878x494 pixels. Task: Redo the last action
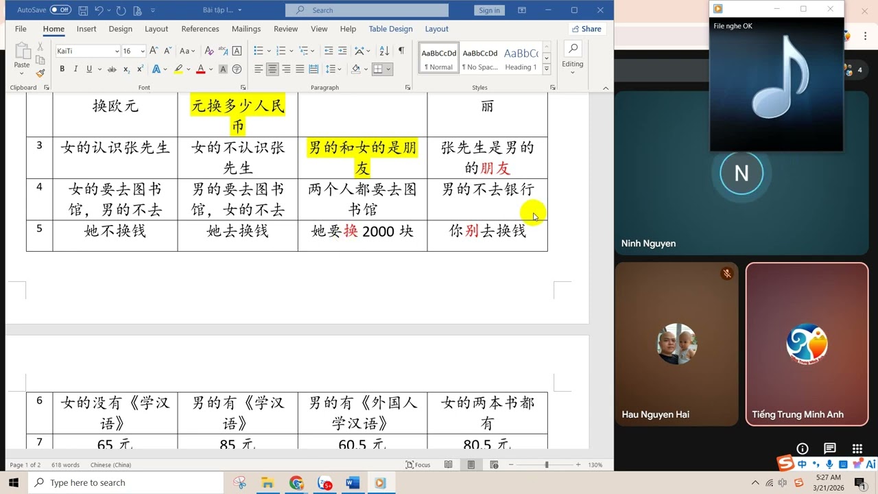[x=121, y=10]
